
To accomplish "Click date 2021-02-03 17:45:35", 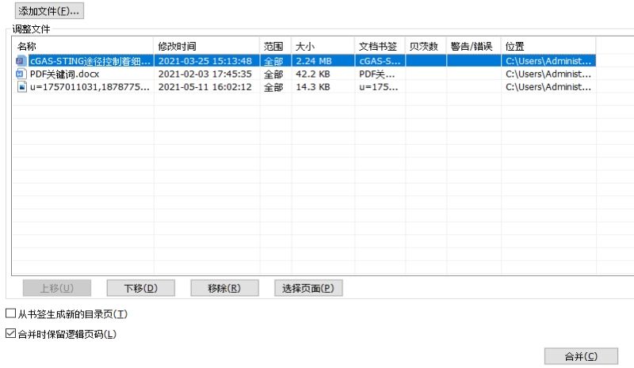I will coord(205,74).
